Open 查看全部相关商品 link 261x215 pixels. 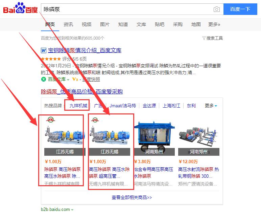click(132, 197)
